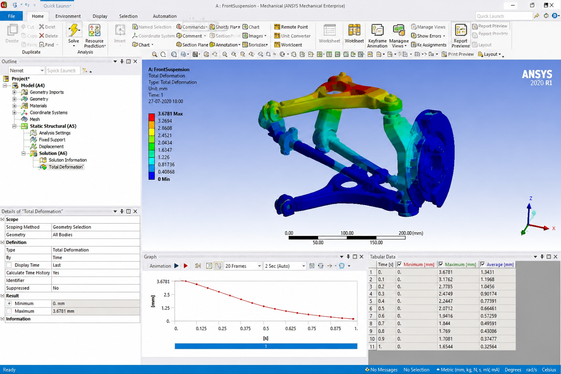Open the 20 Frames dropdown
The width and height of the screenshot is (561, 374).
[x=243, y=266]
